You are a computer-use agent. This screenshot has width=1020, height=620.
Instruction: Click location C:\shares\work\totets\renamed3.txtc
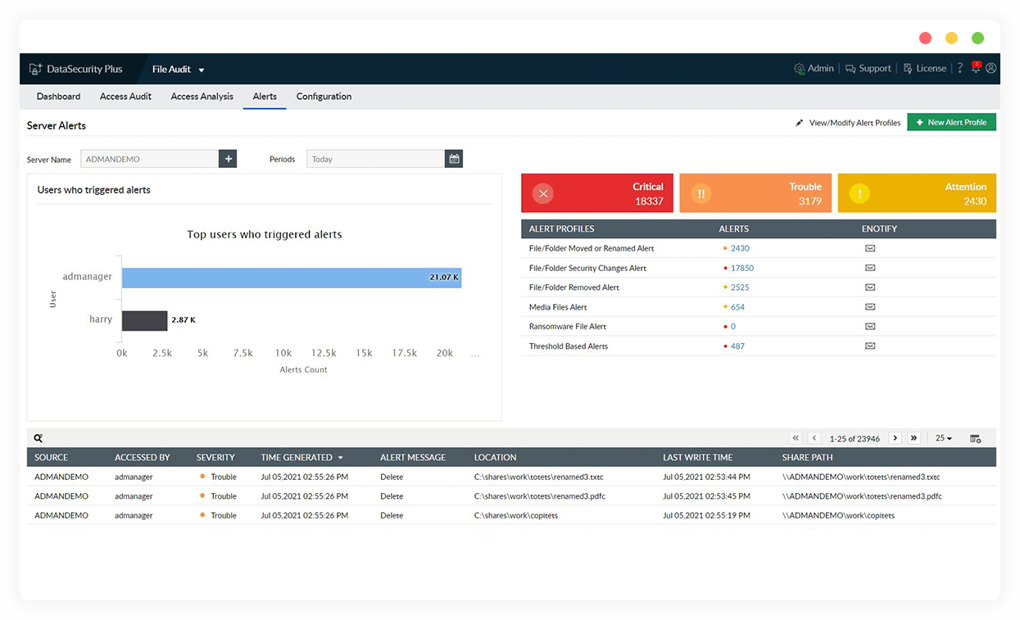click(539, 477)
